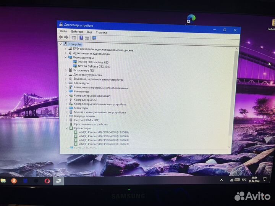Select the first Pentium G4600 processor entry
The width and height of the screenshot is (275, 206).
(104, 132)
